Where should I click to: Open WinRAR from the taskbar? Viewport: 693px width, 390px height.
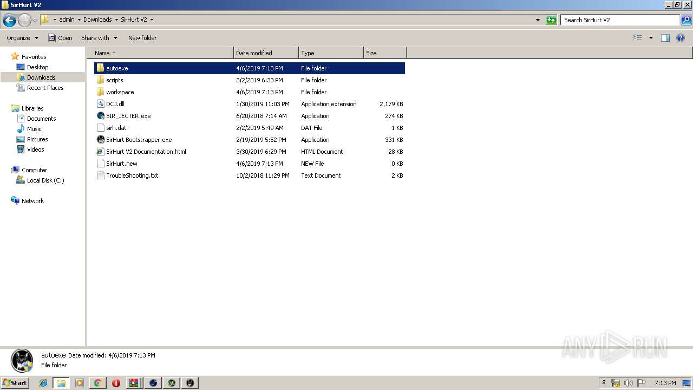(x=134, y=383)
